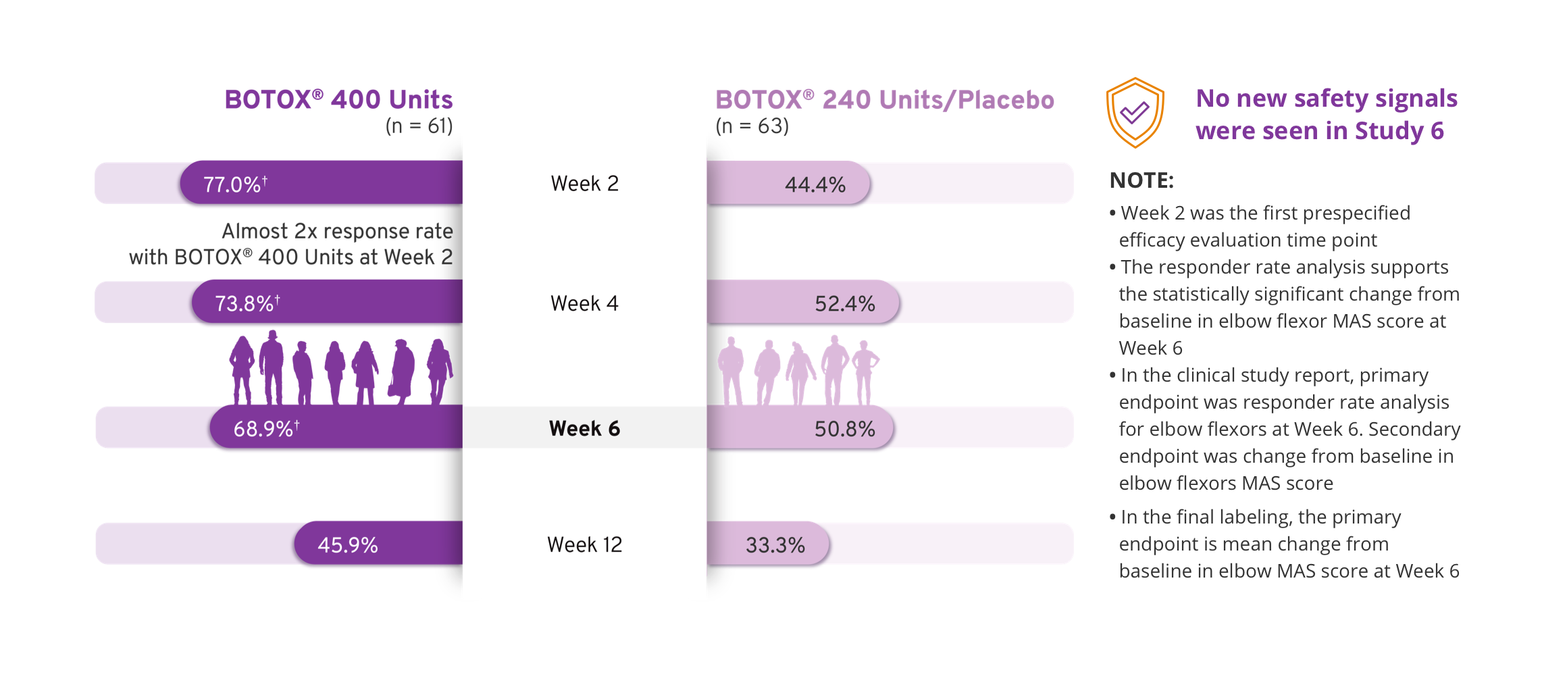This screenshot has width=1567, height=689.
Task: Select the 45.9% Week 12 bar
Action: pyautogui.click(x=378, y=544)
